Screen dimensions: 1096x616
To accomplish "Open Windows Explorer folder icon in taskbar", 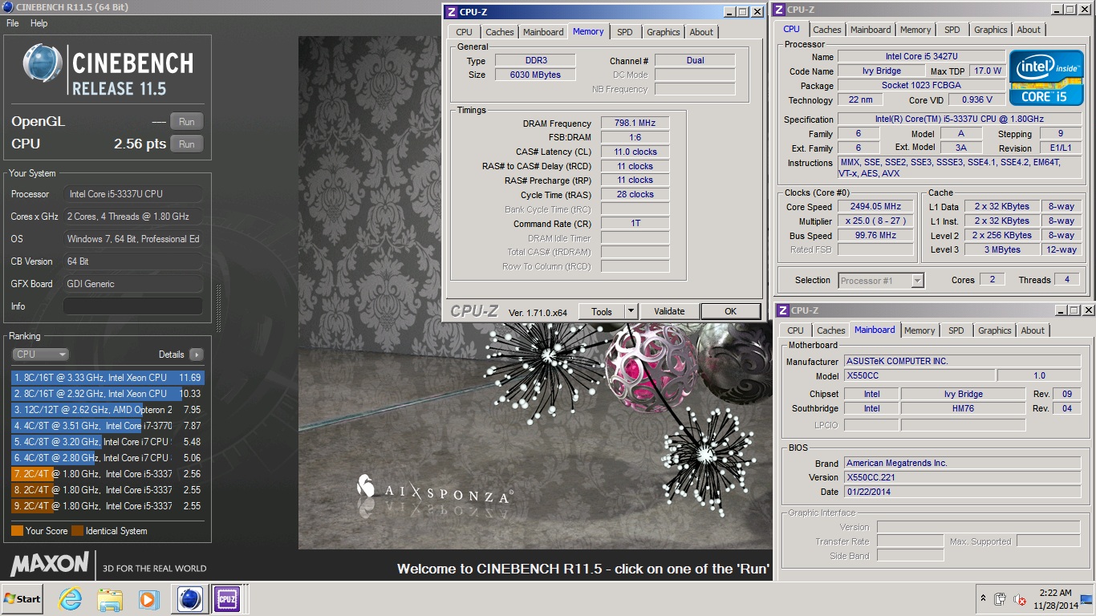I will [x=109, y=598].
